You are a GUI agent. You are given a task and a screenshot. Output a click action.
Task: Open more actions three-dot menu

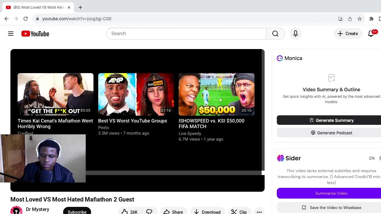259,211
